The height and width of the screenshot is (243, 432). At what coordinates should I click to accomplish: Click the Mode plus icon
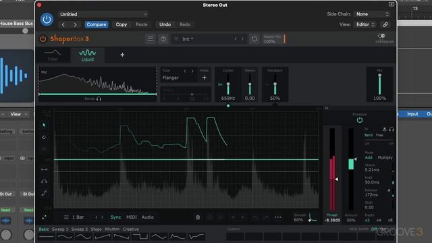point(204,78)
